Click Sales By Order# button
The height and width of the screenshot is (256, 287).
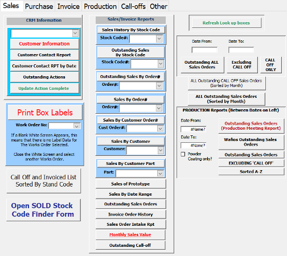tap(130, 100)
